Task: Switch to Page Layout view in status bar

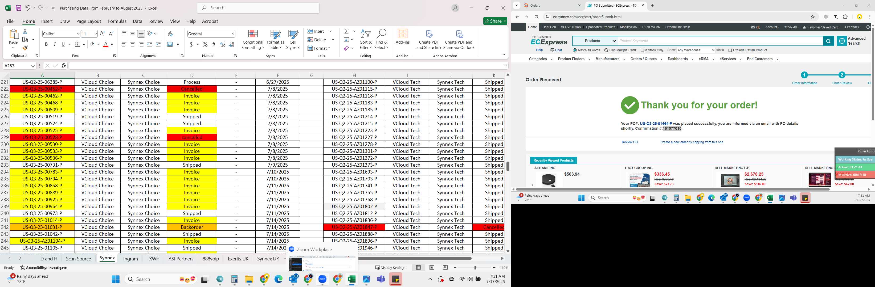Action: [432, 267]
